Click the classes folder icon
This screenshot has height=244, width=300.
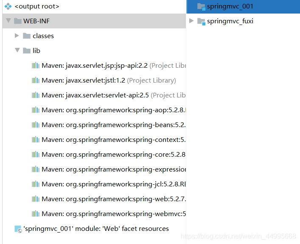coord(27,36)
